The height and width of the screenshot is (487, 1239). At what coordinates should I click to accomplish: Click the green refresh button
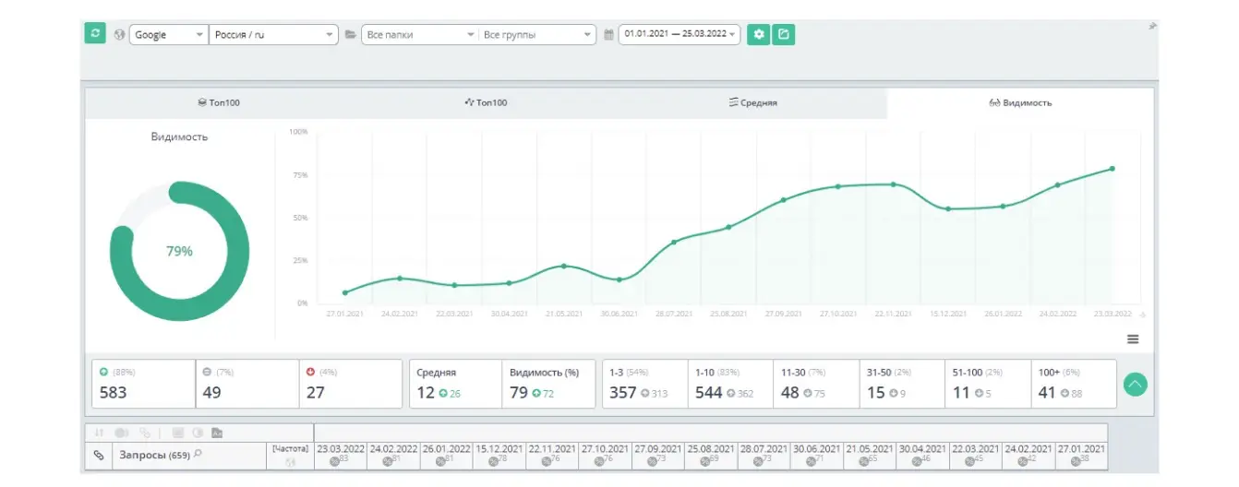95,34
